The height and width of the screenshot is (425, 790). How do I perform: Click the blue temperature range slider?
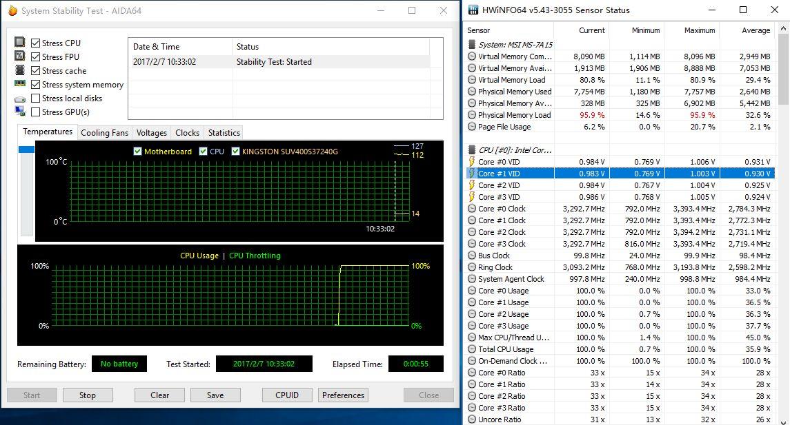coord(26,149)
